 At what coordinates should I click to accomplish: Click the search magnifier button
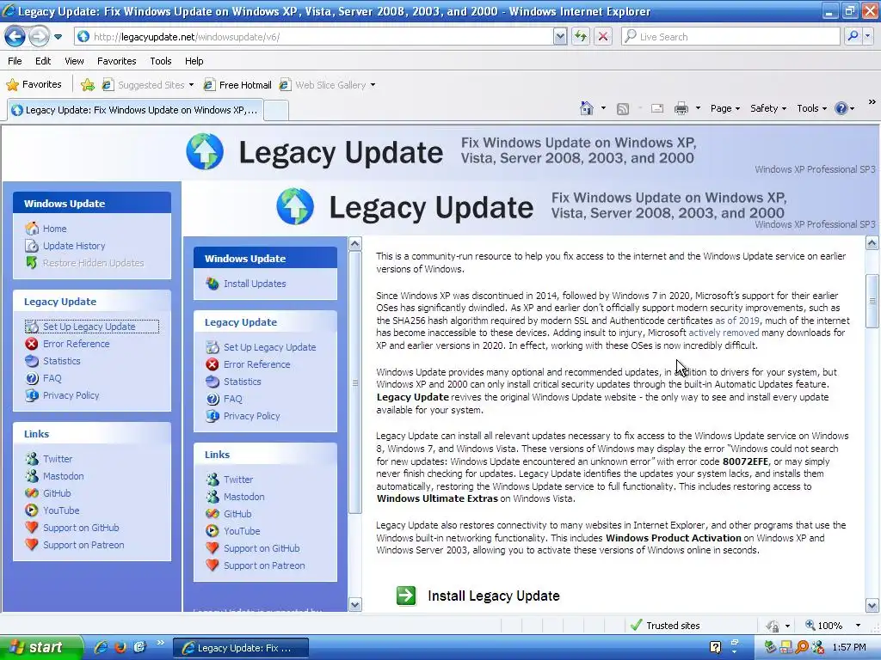coord(853,36)
